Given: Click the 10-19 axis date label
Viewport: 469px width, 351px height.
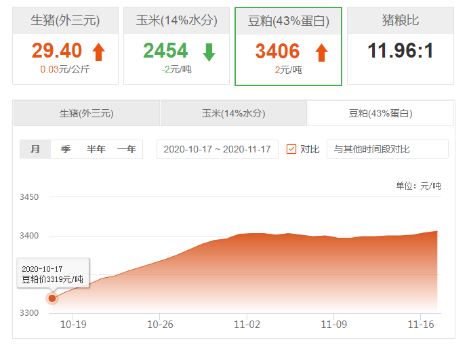Looking at the screenshot, I should (73, 325).
